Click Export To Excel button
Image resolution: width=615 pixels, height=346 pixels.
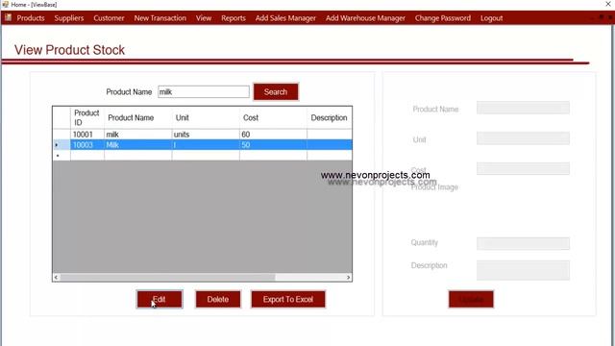tap(288, 299)
